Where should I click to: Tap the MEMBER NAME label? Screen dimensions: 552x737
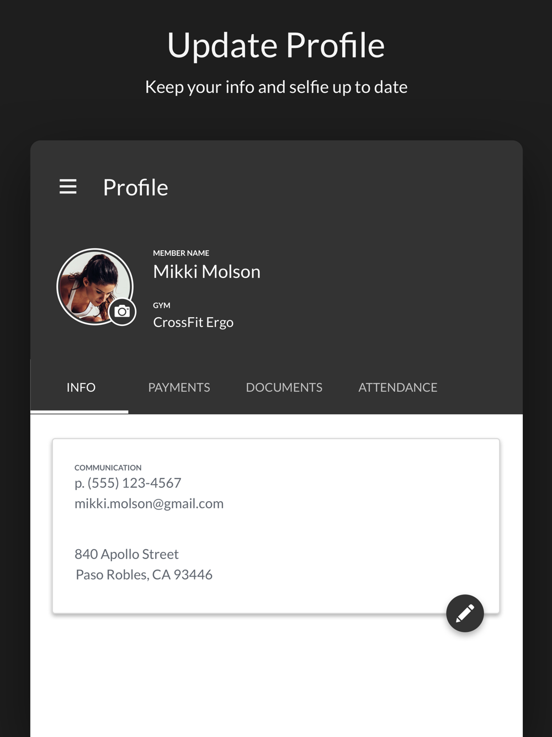click(x=181, y=253)
